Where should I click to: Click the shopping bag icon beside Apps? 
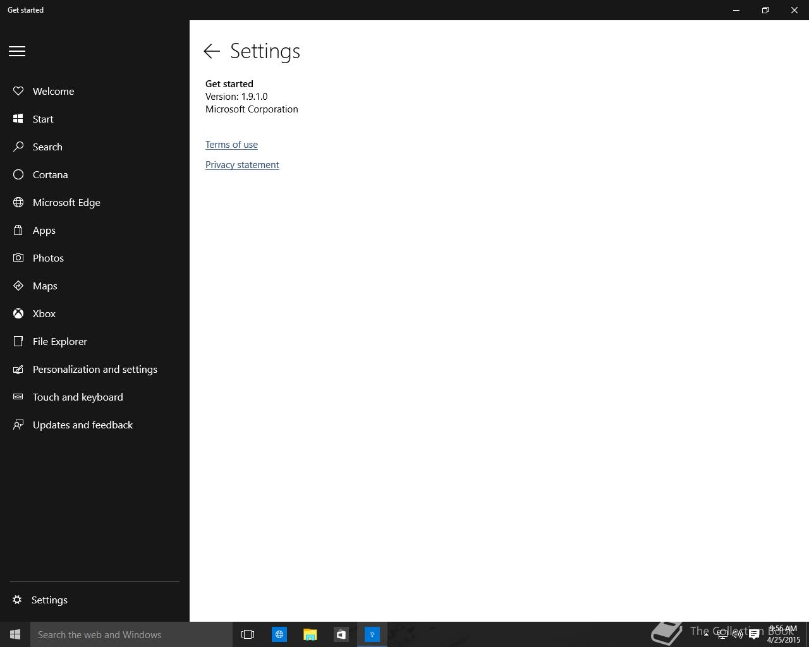click(18, 230)
